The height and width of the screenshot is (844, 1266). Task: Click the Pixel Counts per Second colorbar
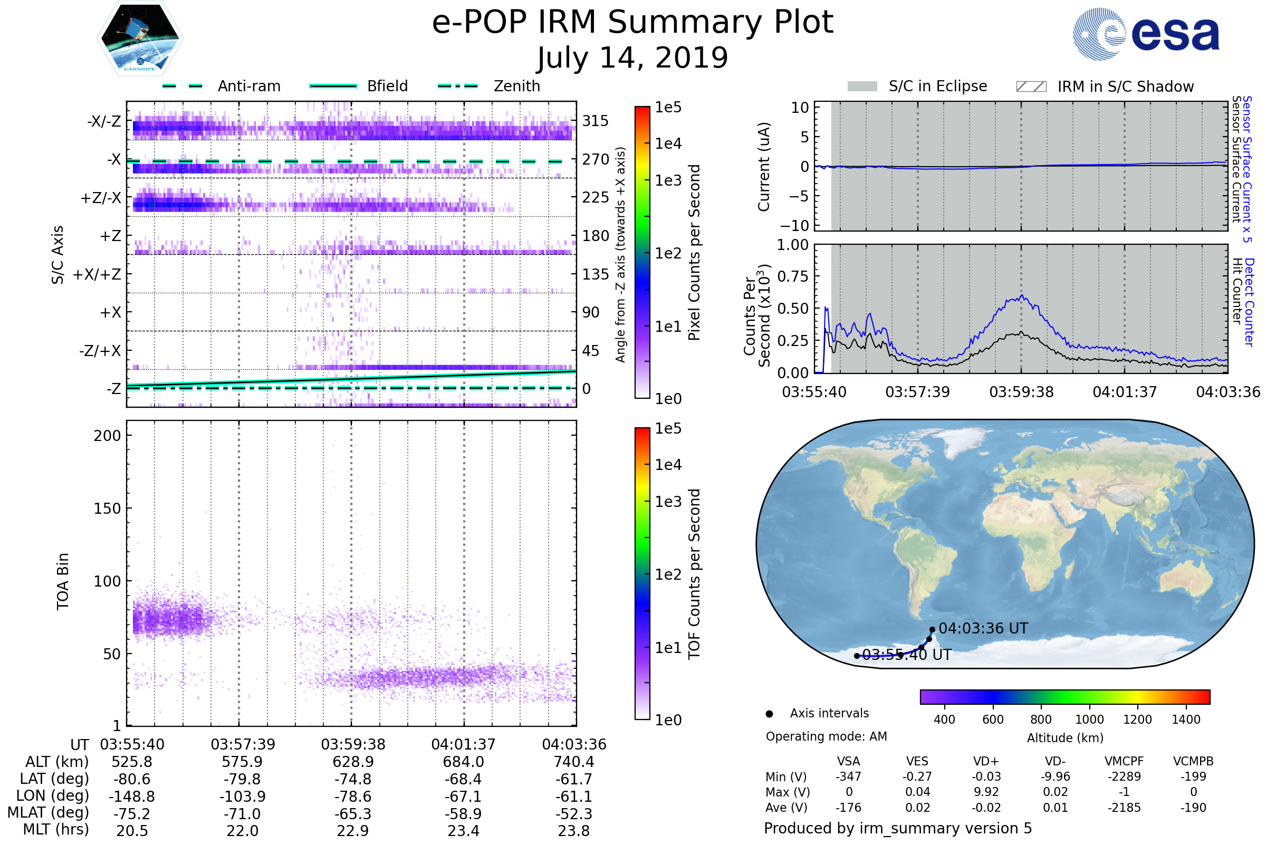(x=642, y=252)
